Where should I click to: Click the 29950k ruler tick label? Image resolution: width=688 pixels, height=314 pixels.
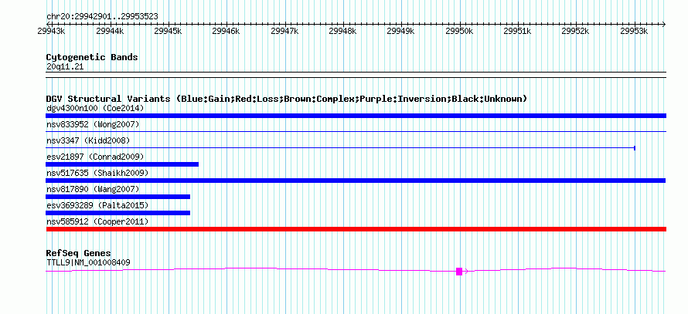click(459, 31)
